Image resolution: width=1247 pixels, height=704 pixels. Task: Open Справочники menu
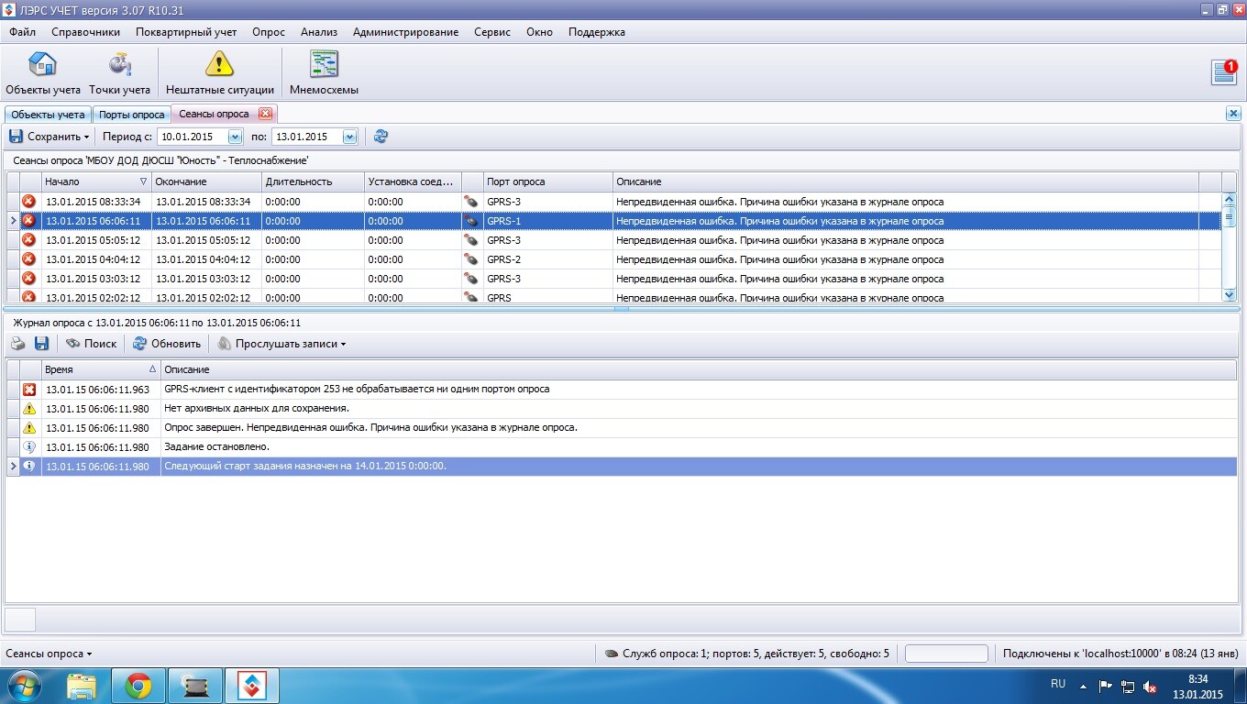(86, 32)
